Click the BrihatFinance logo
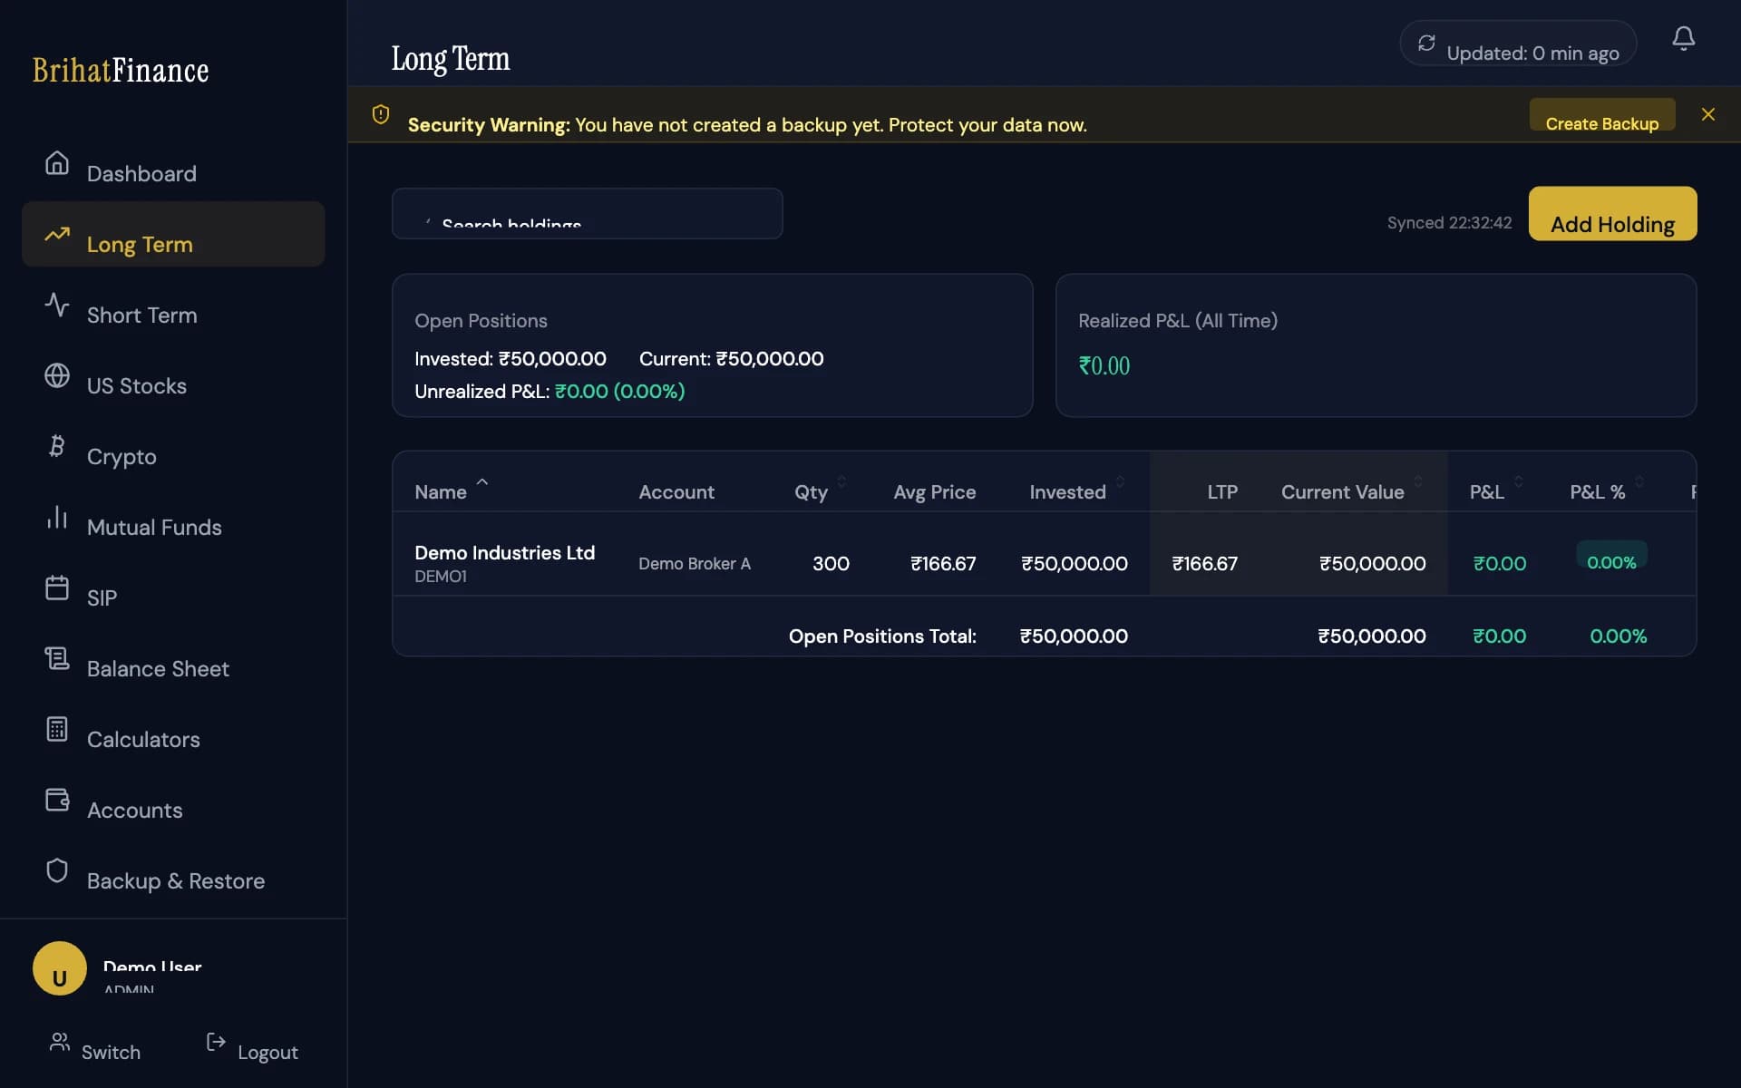This screenshot has width=1741, height=1088. 121,70
